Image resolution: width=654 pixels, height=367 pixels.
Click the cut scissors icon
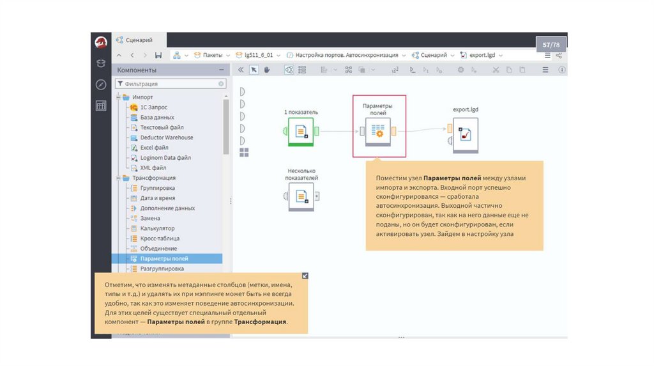pyautogui.click(x=496, y=70)
